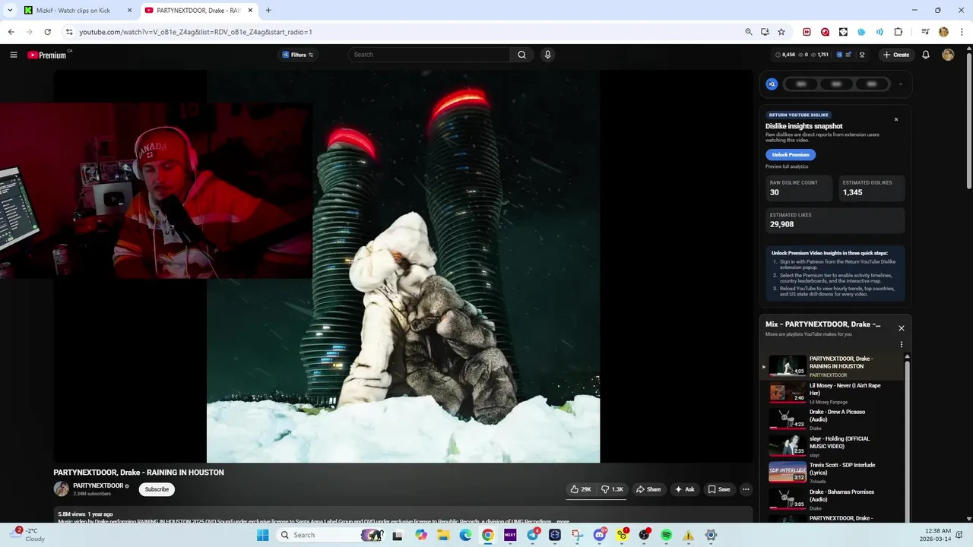Go back in browser history
Viewport: 973px width, 547px height.
coord(11,32)
